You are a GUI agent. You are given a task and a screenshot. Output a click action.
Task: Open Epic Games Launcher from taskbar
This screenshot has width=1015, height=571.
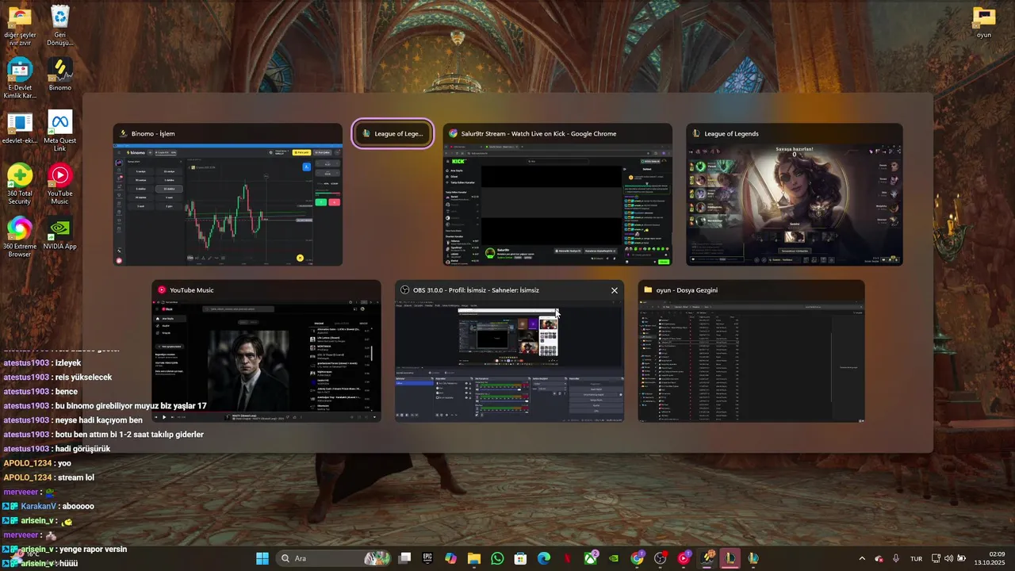click(427, 558)
